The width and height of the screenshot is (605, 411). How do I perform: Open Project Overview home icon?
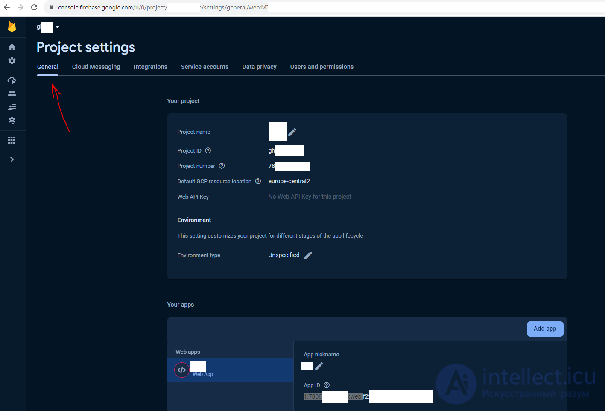pyautogui.click(x=12, y=47)
